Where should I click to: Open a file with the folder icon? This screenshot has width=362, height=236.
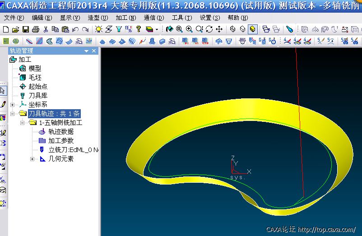[15, 29]
